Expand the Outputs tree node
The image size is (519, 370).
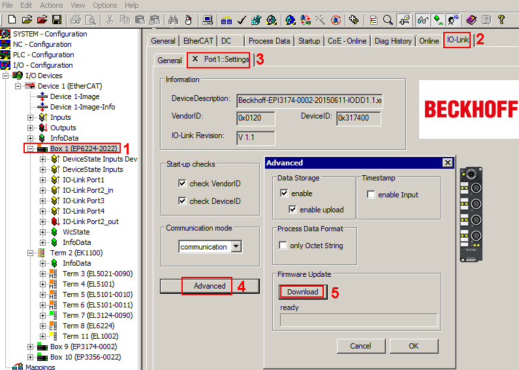coord(30,128)
